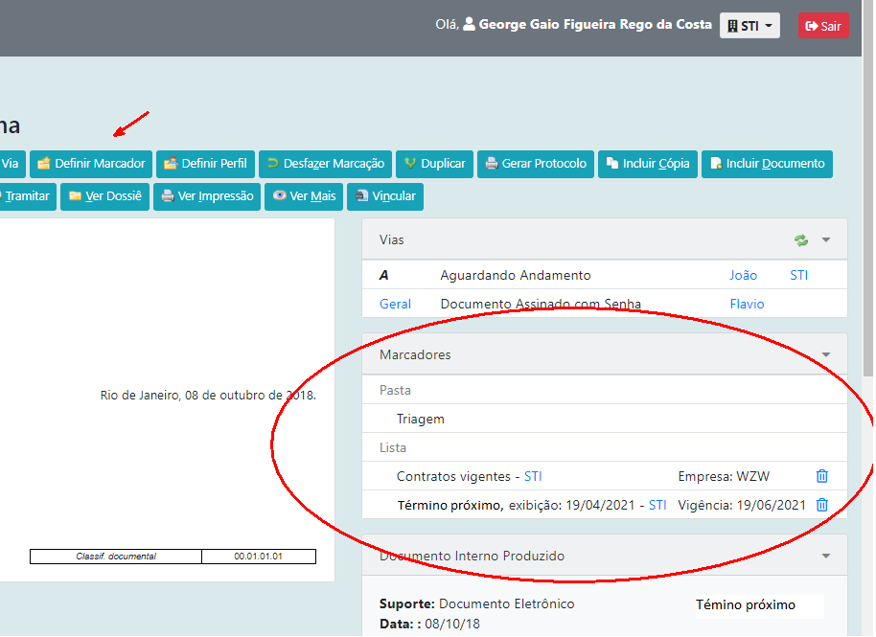Collapse the Documento Interno Produzido panel
Screen dimensions: 876x637
[x=826, y=556]
